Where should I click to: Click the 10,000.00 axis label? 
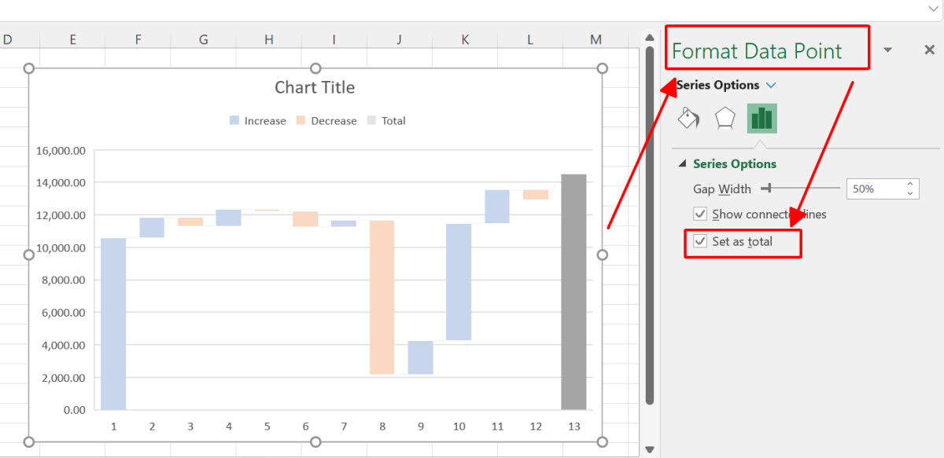[61, 247]
